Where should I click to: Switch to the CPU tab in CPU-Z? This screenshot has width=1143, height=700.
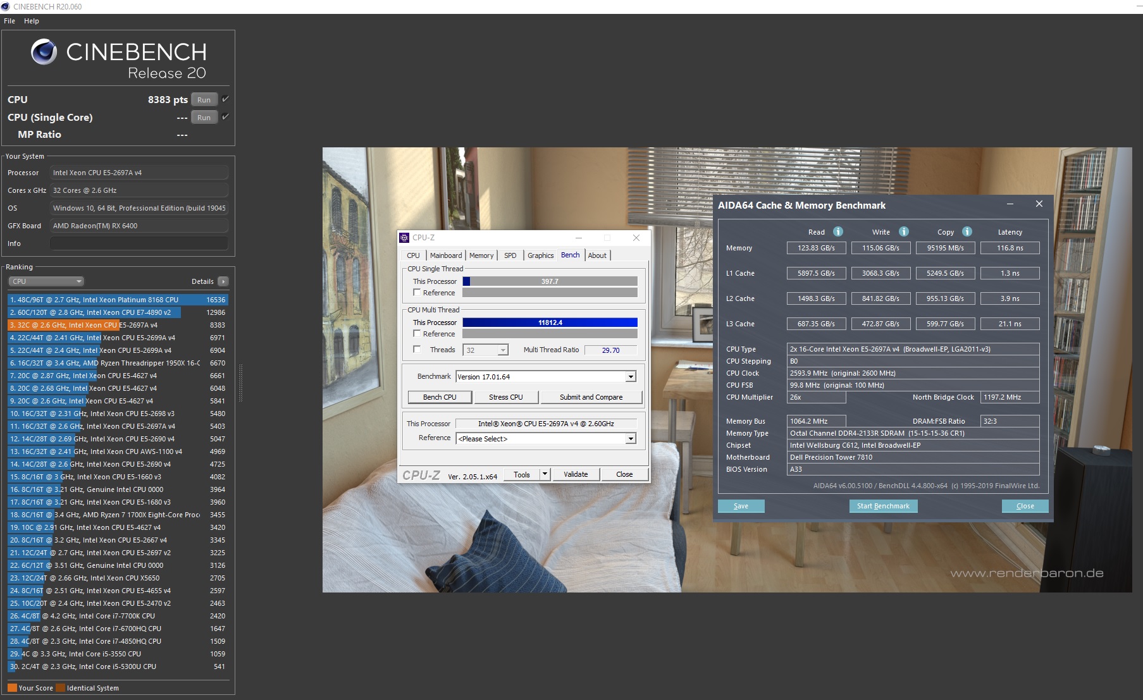(x=413, y=255)
